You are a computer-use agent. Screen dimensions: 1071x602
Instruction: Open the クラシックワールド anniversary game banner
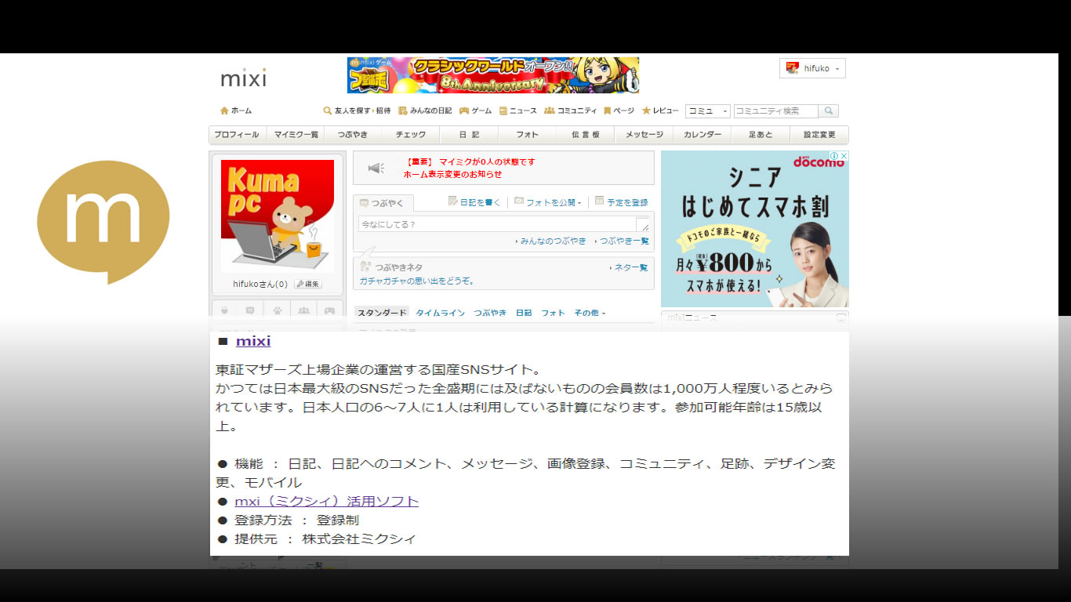[493, 75]
